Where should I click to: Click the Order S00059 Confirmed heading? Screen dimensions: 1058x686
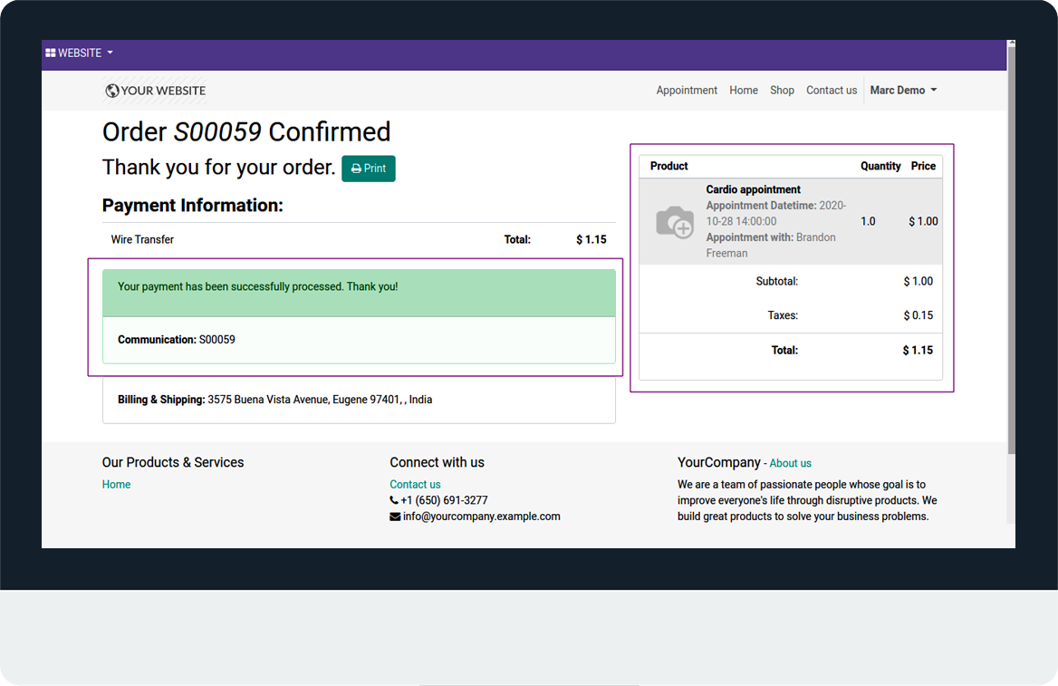(x=246, y=131)
